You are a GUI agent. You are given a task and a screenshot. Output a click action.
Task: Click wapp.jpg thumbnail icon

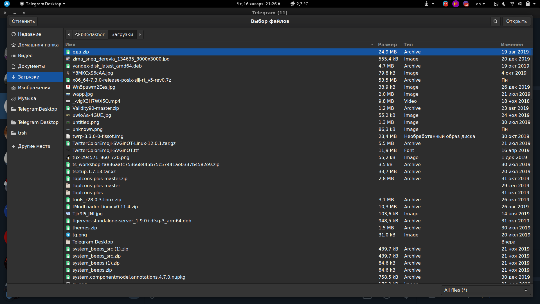[68, 94]
